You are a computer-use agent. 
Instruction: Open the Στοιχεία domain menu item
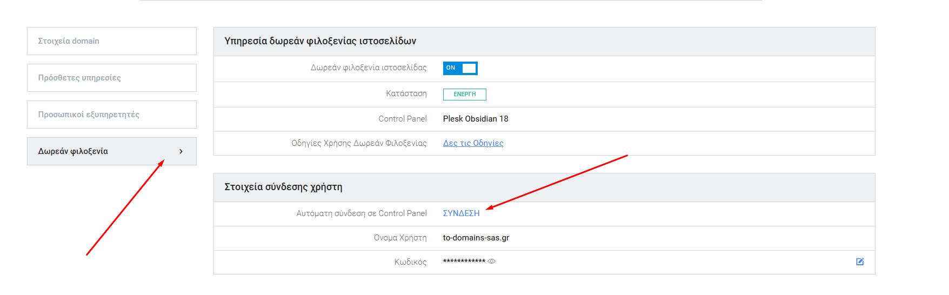(x=111, y=41)
